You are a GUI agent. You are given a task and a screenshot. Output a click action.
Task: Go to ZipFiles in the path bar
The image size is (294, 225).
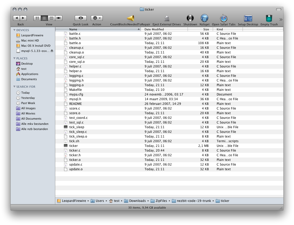click(159, 201)
